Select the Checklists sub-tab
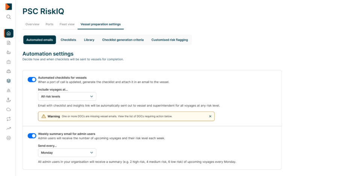This screenshot has height=176, width=352. point(68,40)
